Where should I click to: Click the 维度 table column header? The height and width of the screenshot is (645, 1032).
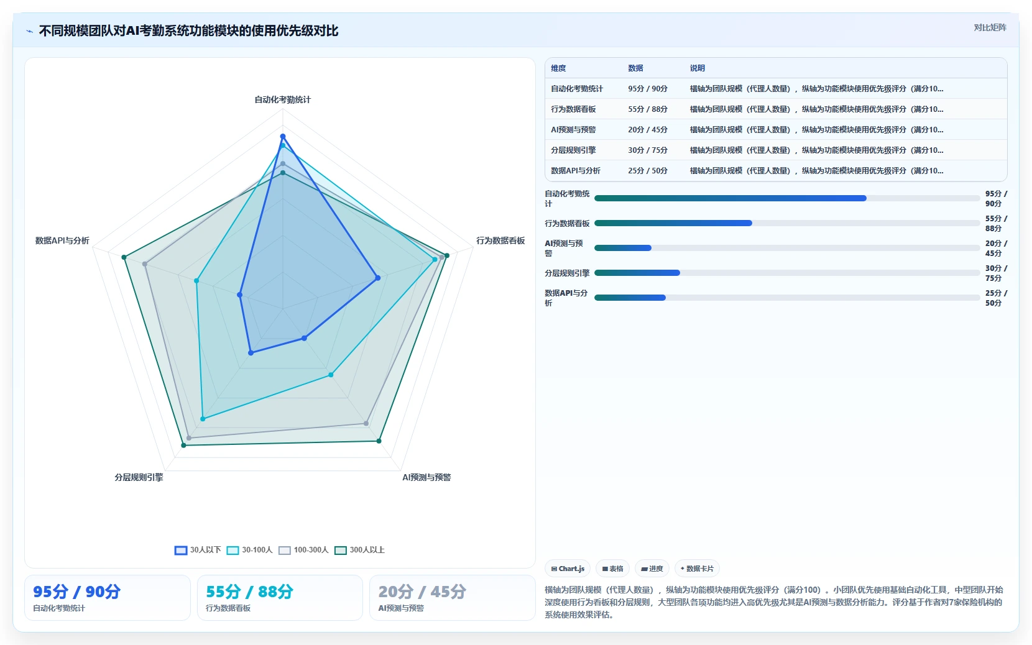tap(558, 68)
